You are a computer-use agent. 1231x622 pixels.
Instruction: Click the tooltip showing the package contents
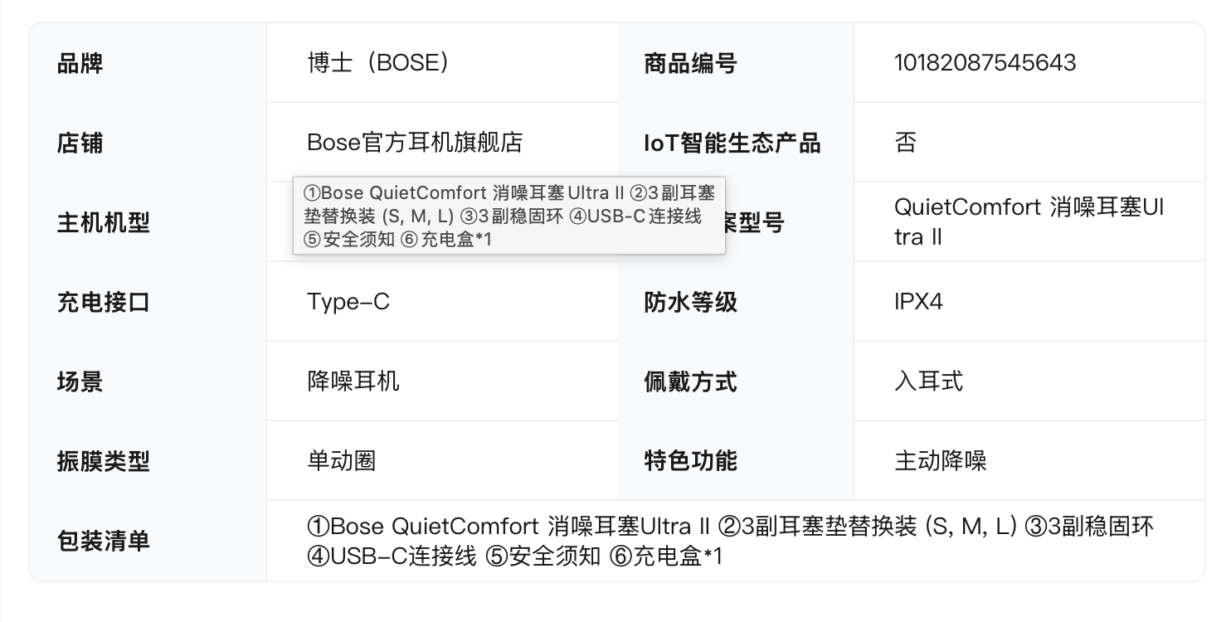click(x=508, y=216)
